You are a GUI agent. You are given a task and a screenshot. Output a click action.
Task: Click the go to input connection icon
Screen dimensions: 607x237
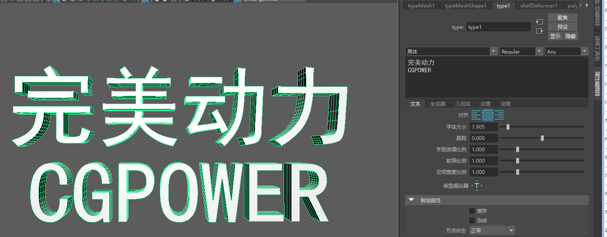[x=540, y=22]
